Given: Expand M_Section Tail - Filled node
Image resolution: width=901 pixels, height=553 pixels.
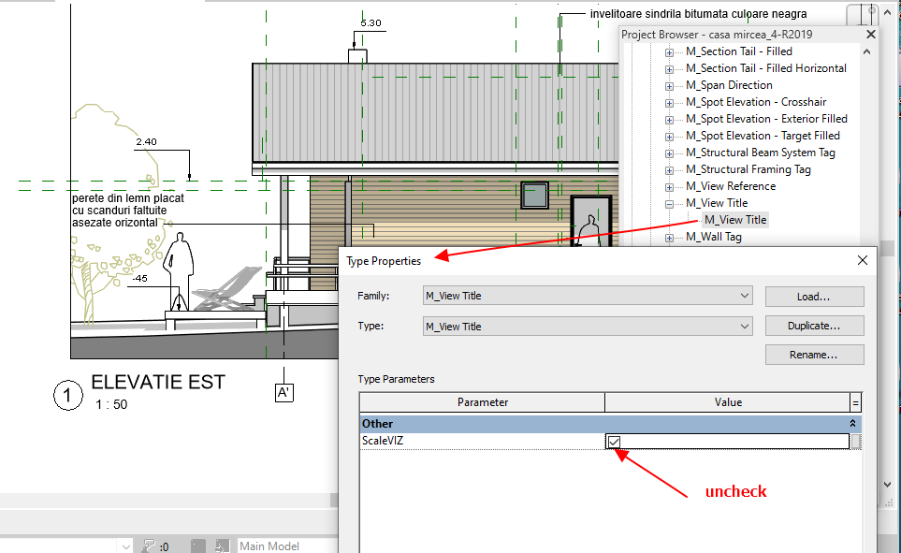Looking at the screenshot, I should 669,52.
